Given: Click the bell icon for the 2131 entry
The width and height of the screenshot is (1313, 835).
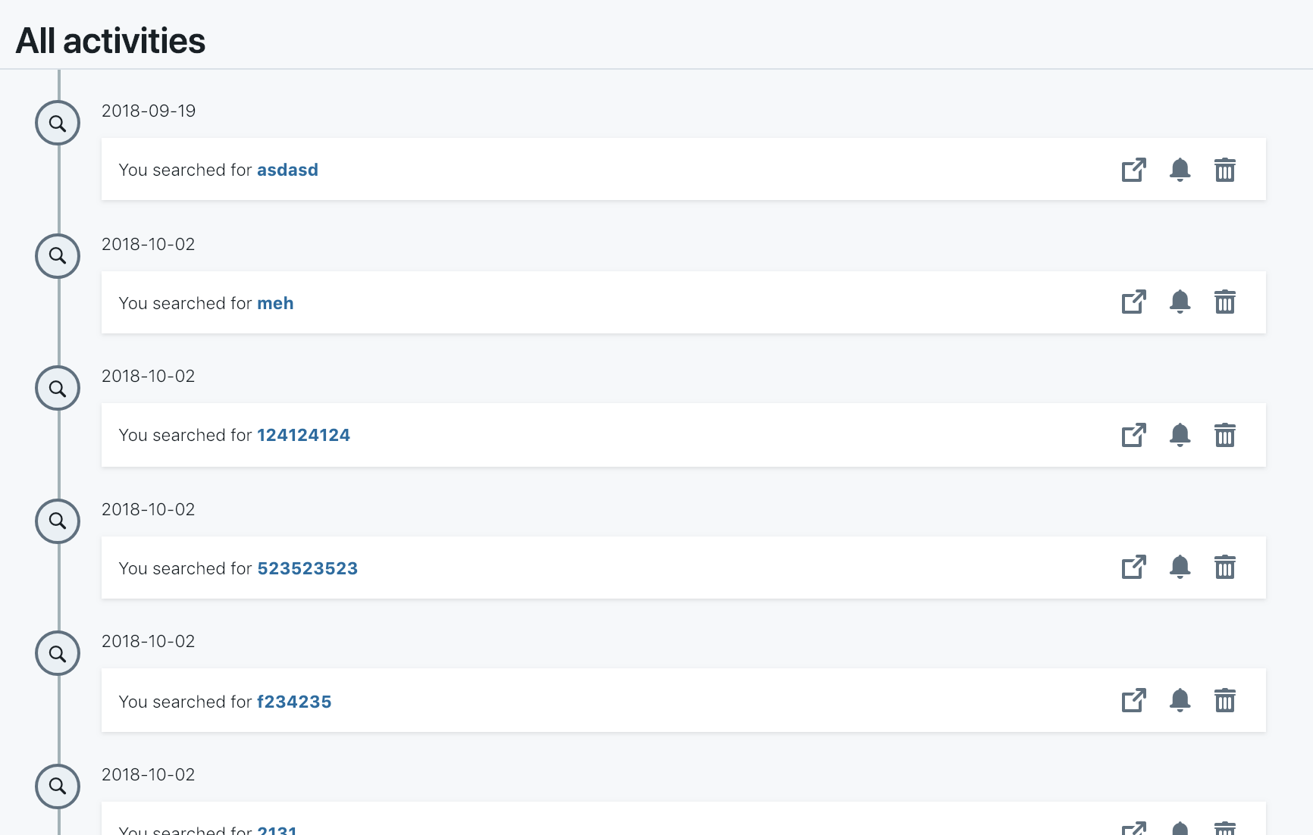Looking at the screenshot, I should [1180, 828].
